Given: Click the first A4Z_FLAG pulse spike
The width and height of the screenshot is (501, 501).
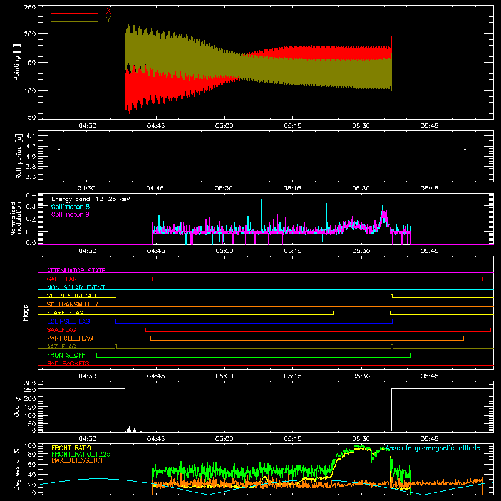Looking at the screenshot, I should [116, 346].
